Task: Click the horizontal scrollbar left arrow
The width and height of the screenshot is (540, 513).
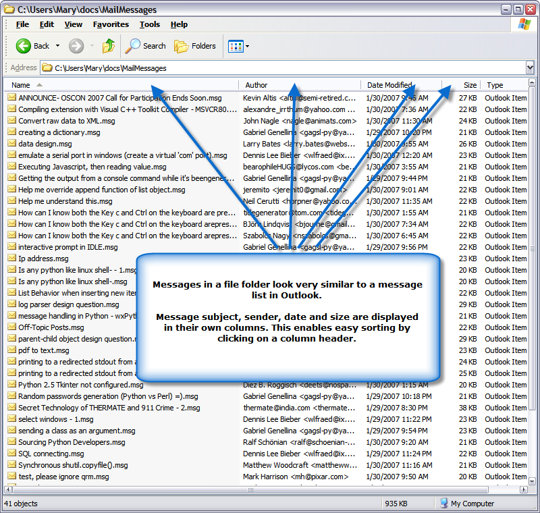Action: coord(8,489)
